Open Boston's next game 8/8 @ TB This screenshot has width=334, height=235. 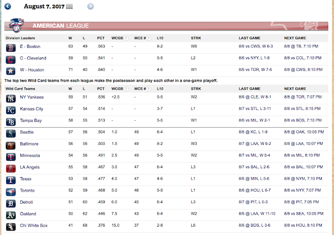(x=301, y=46)
